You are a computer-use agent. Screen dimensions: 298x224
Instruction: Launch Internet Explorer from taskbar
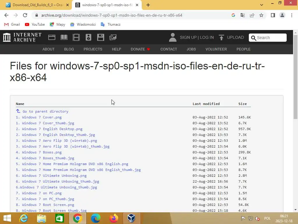24,218
